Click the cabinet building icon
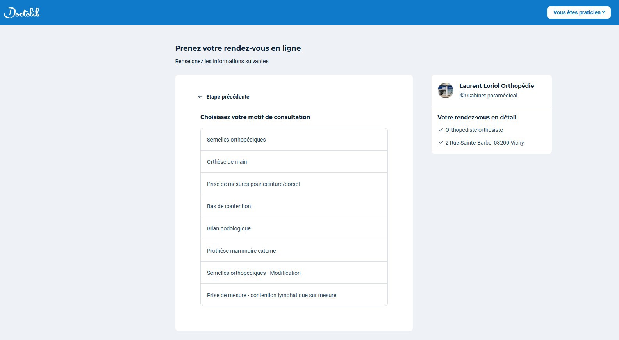This screenshot has height=340, width=619. tap(463, 96)
